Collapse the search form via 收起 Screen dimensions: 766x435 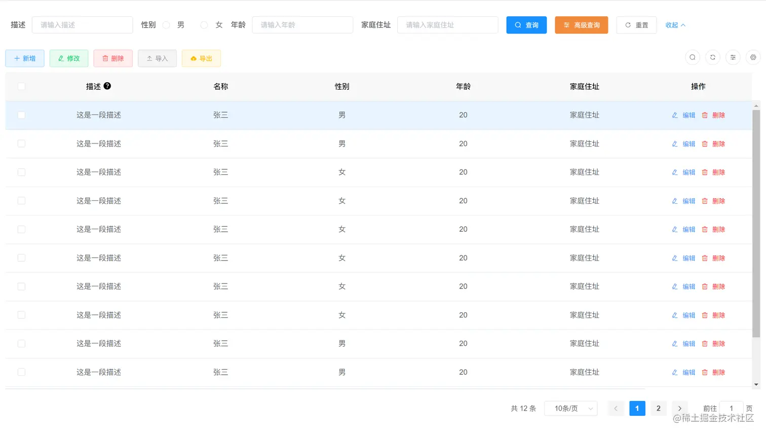675,25
